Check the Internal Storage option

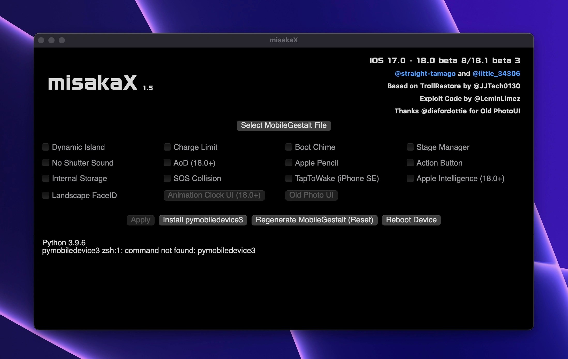point(46,178)
